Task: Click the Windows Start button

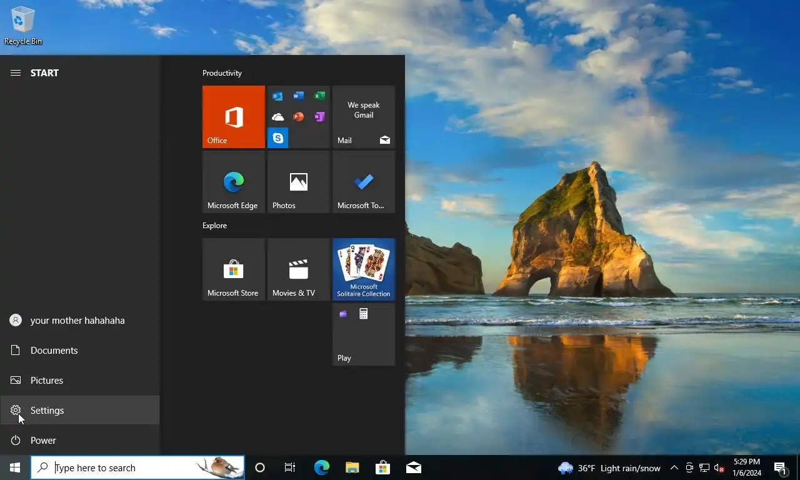Action: tap(15, 467)
